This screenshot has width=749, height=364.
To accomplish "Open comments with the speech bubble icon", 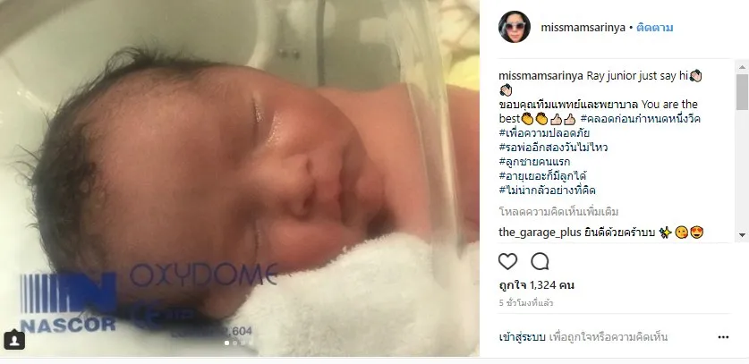I will click(540, 261).
